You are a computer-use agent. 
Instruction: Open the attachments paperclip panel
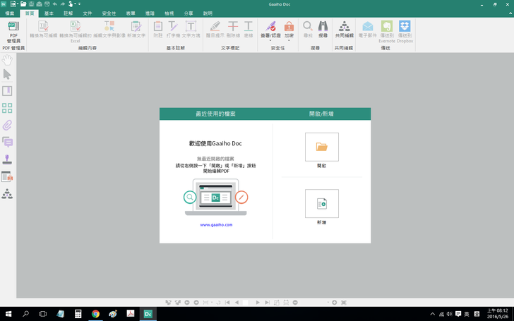pos(7,125)
